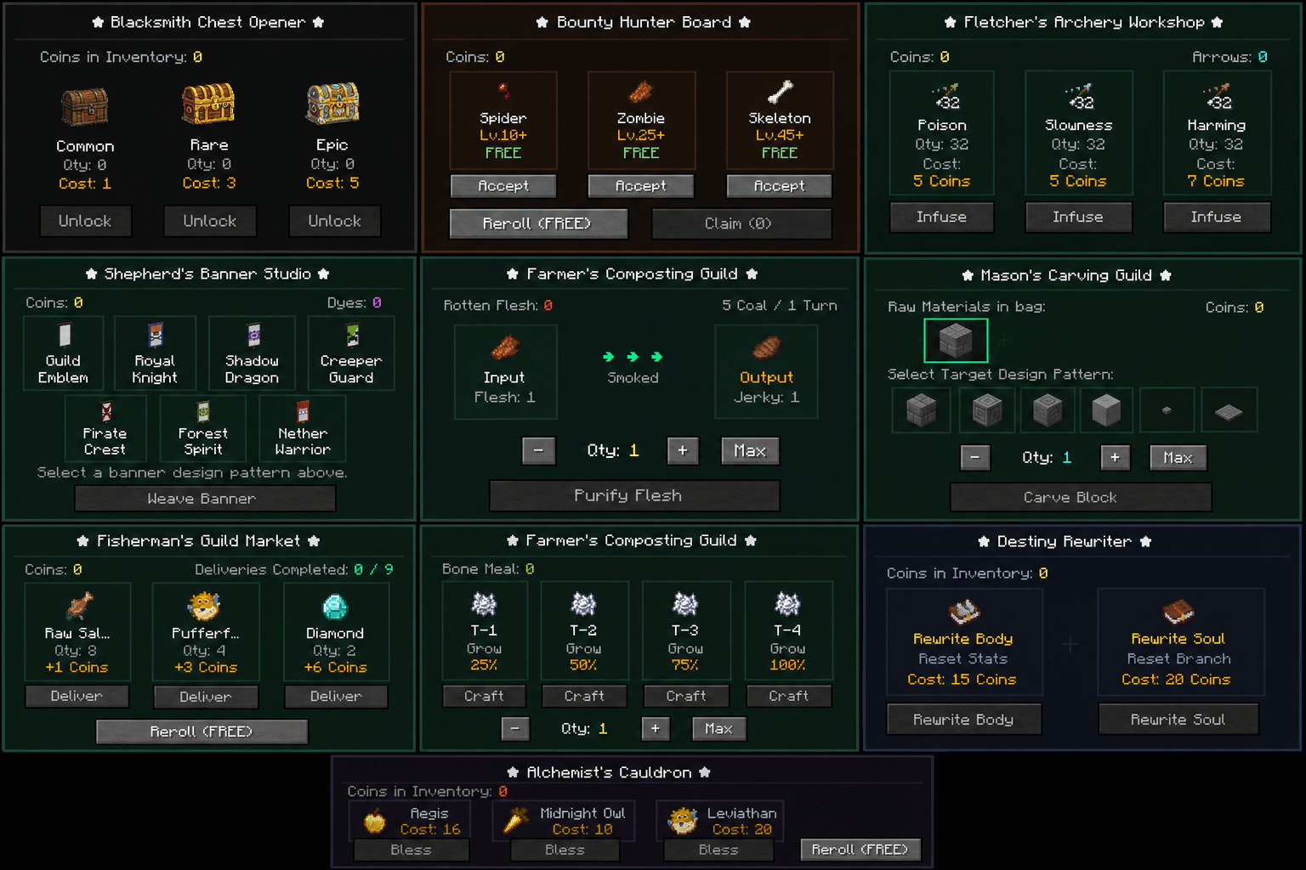Choose the Creeper Guard banner icon
1306x870 pixels.
(351, 335)
